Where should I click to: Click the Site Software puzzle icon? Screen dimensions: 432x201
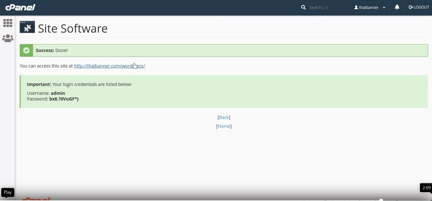click(x=27, y=27)
